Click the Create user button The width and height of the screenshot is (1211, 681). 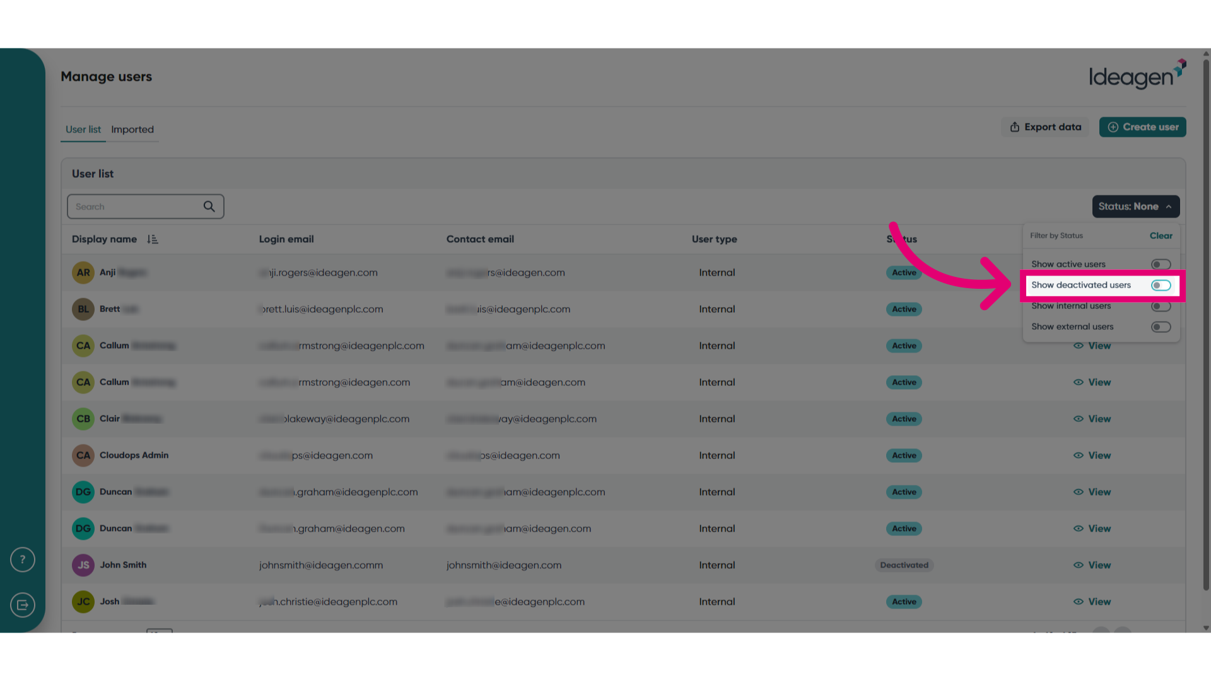(1142, 127)
